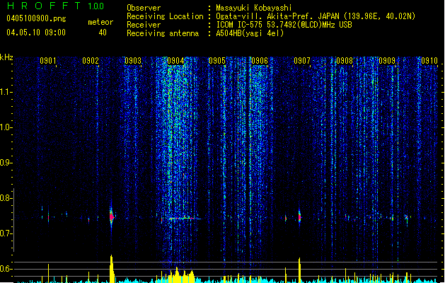
Task: Click the 0.9 kHz axis tick label
Action: click(x=6, y=163)
